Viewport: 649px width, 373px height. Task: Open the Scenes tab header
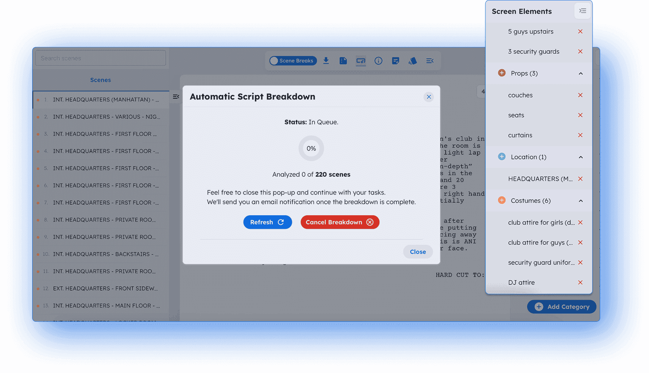[x=100, y=80]
